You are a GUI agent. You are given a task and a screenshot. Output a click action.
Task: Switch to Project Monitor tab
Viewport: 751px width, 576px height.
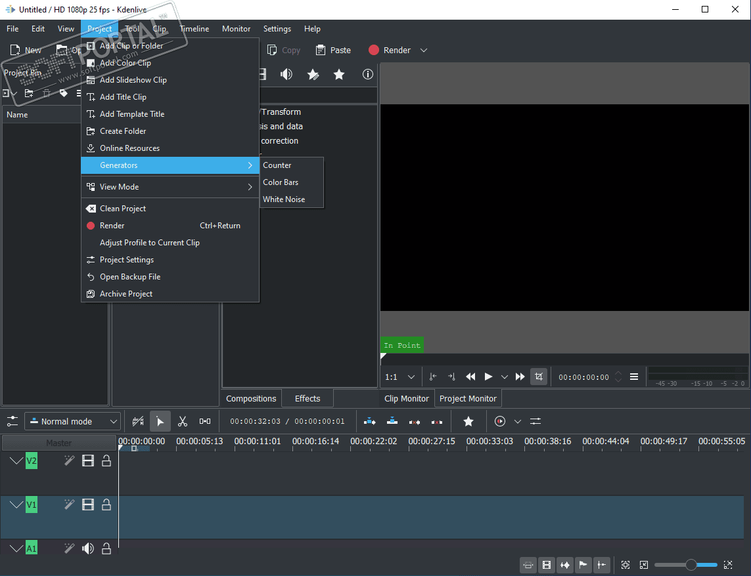point(468,398)
